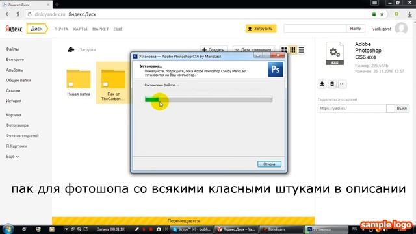Open a new browser tab with plus
Screen dimensions: 416x234
click(x=57, y=5)
